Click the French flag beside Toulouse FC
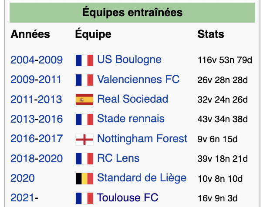This screenshot has width=270, height=207. tap(84, 198)
